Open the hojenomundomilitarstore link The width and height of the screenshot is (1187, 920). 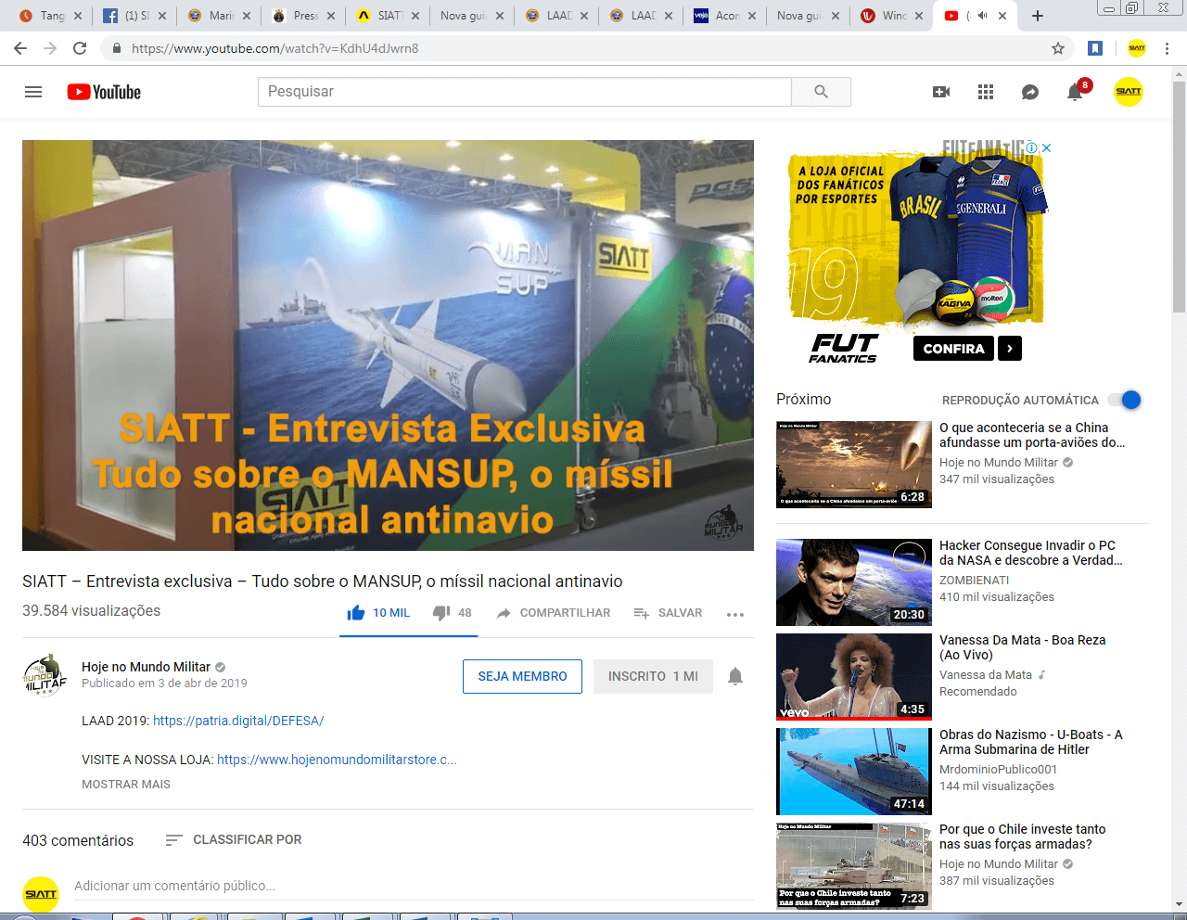(x=337, y=760)
